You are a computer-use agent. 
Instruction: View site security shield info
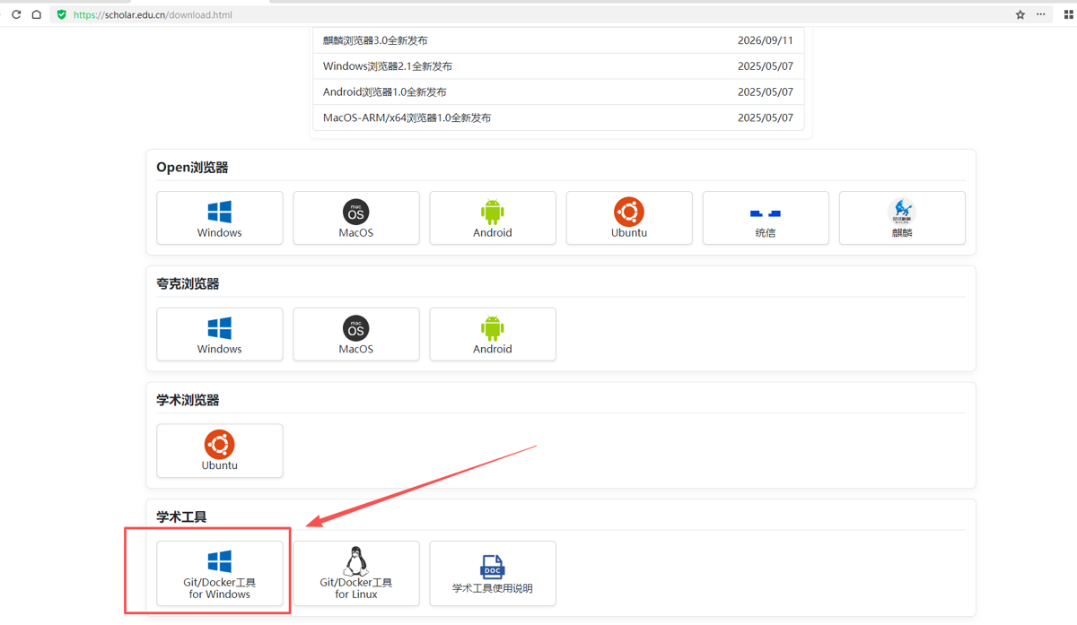[x=61, y=14]
